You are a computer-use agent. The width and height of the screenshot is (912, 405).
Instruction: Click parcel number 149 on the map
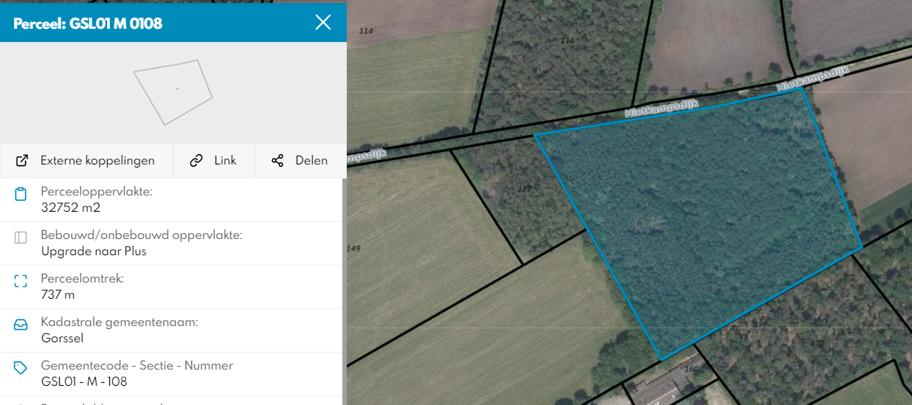(353, 249)
